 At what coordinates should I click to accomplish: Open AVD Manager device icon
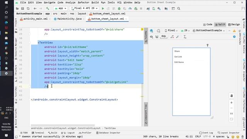[x=154, y=8]
